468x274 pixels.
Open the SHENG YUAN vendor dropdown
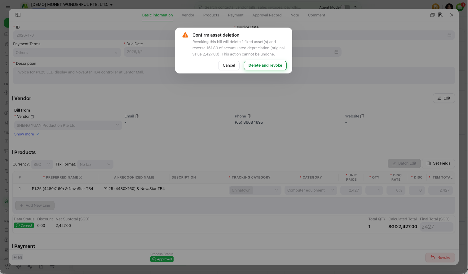click(68, 126)
